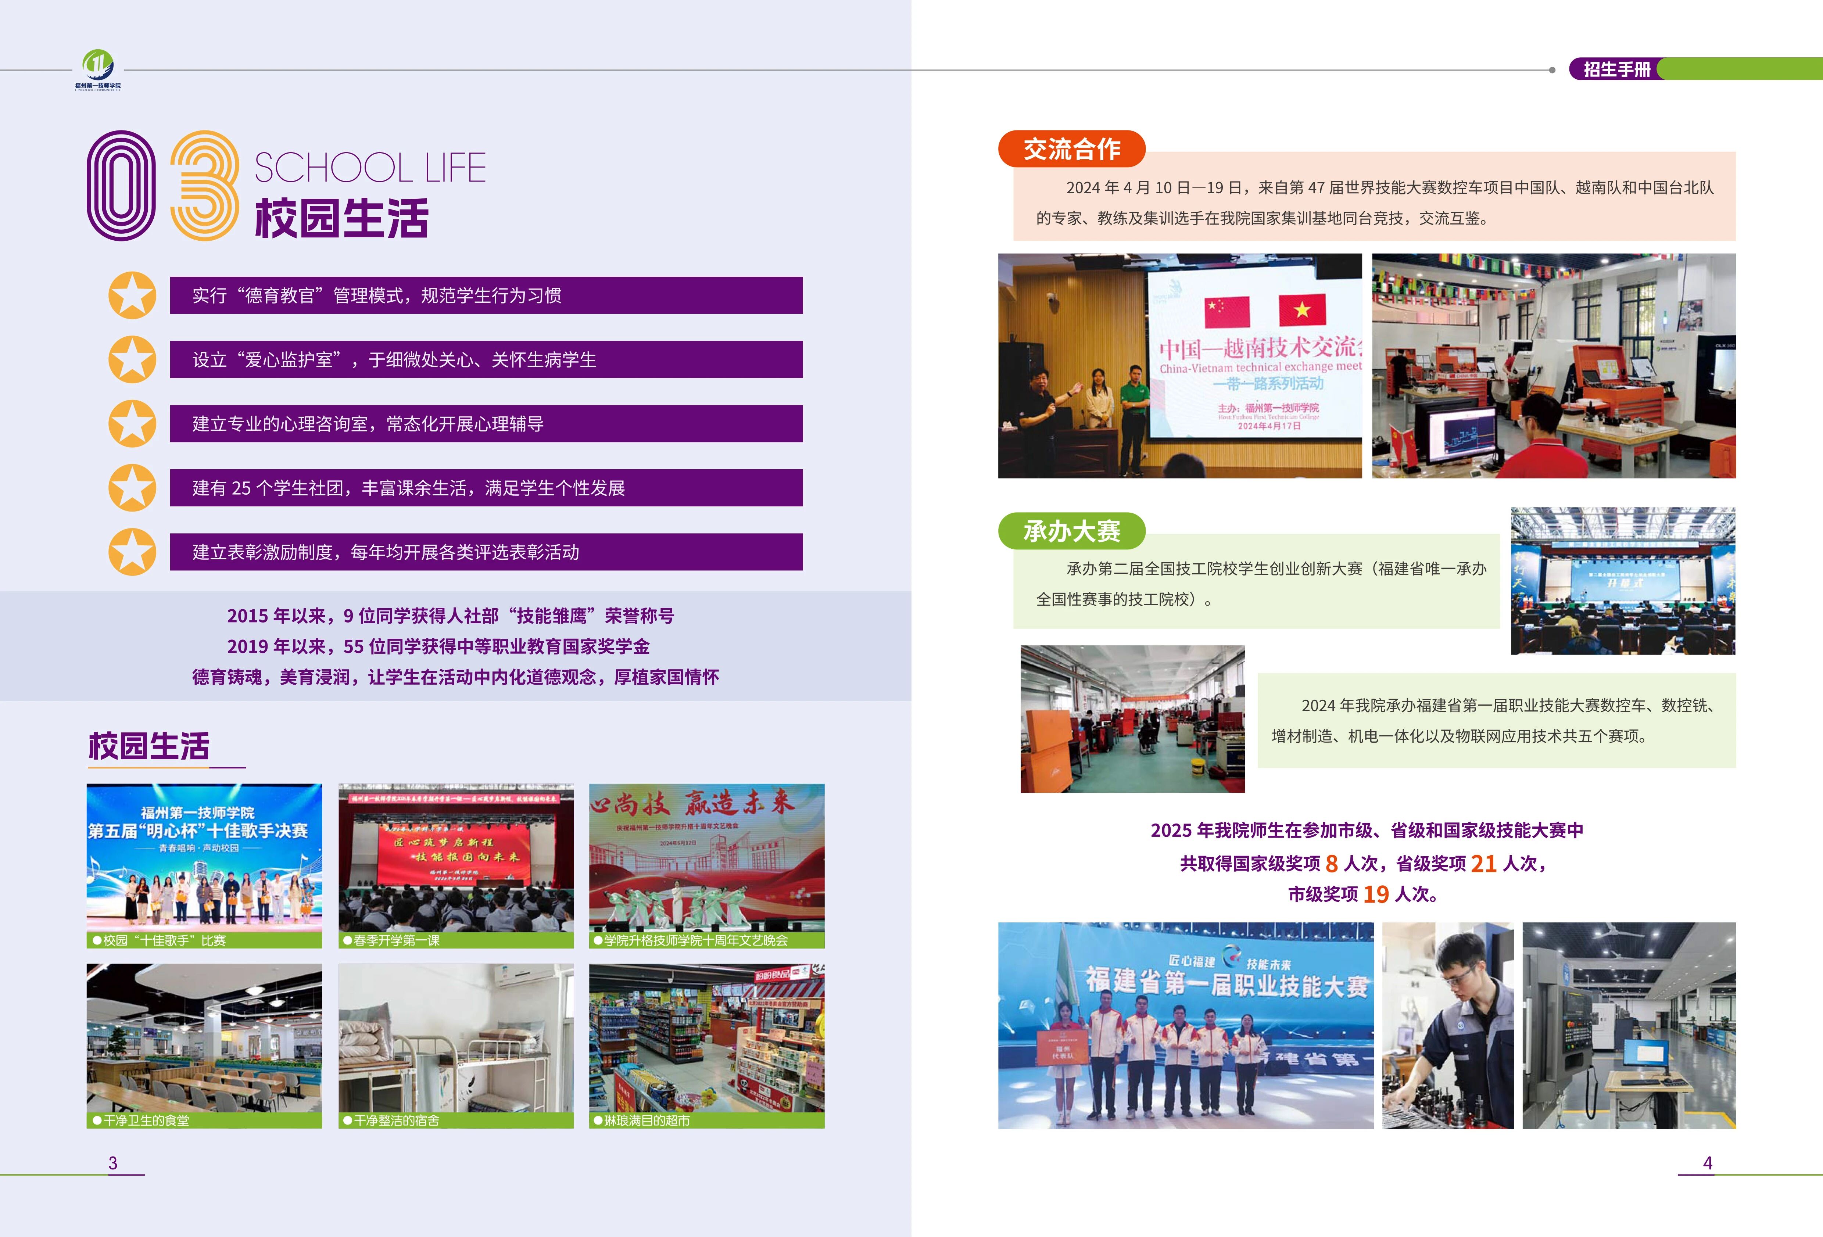Click the underlined 校园生活 heading above the photos

coord(149,746)
